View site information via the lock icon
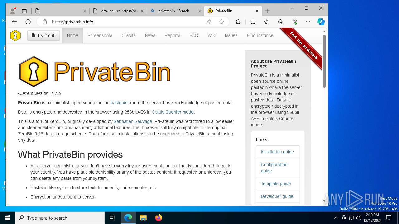 coord(45,22)
